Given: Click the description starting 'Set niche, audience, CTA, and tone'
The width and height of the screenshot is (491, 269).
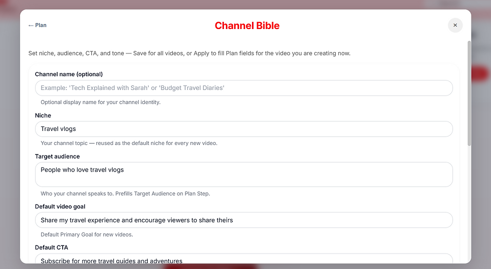Looking at the screenshot, I should 189,53.
